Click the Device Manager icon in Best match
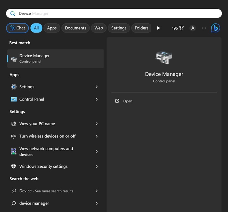The height and width of the screenshot is (212, 228). click(14, 59)
